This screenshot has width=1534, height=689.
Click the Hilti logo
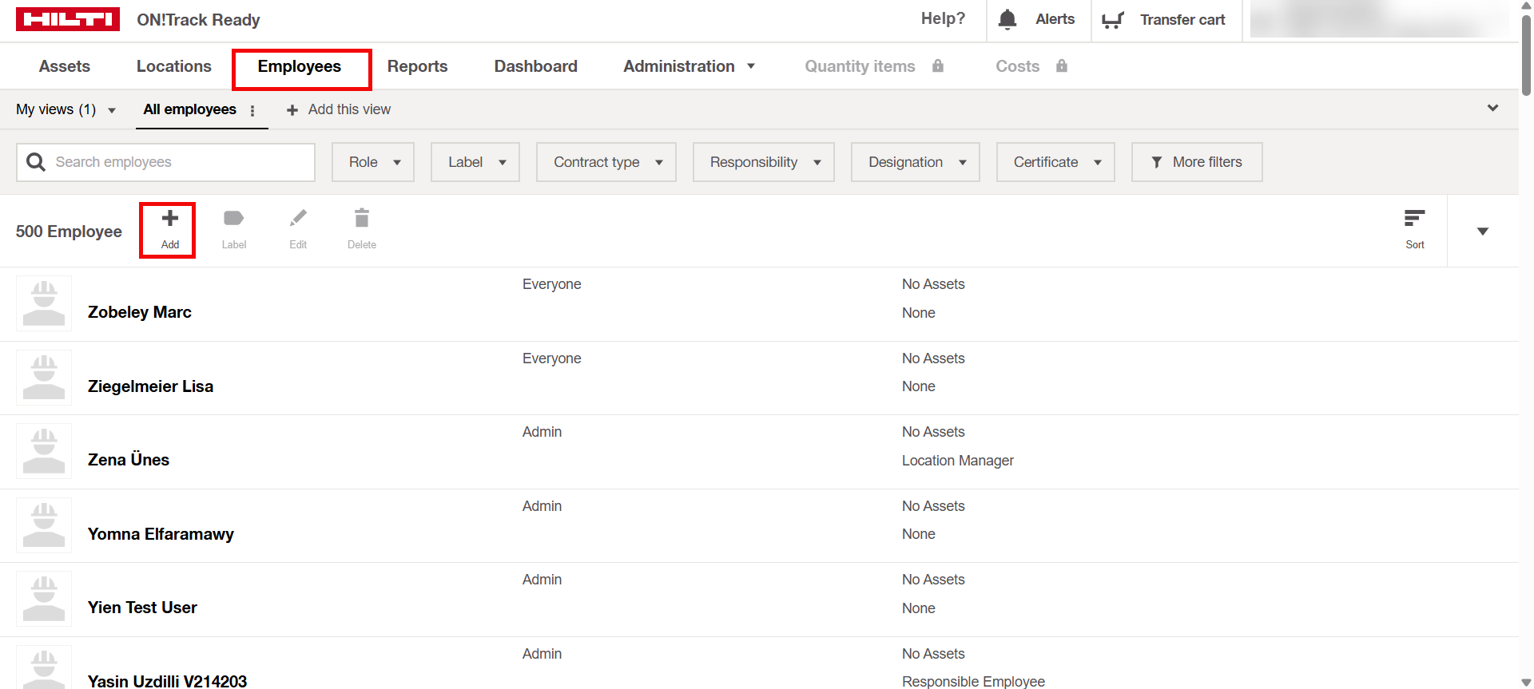point(68,19)
